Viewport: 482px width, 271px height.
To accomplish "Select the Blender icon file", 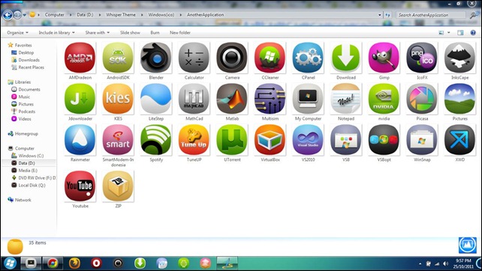I will [x=156, y=58].
